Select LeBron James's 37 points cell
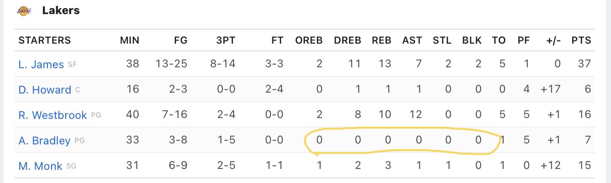The width and height of the screenshot is (611, 183). pos(585,64)
